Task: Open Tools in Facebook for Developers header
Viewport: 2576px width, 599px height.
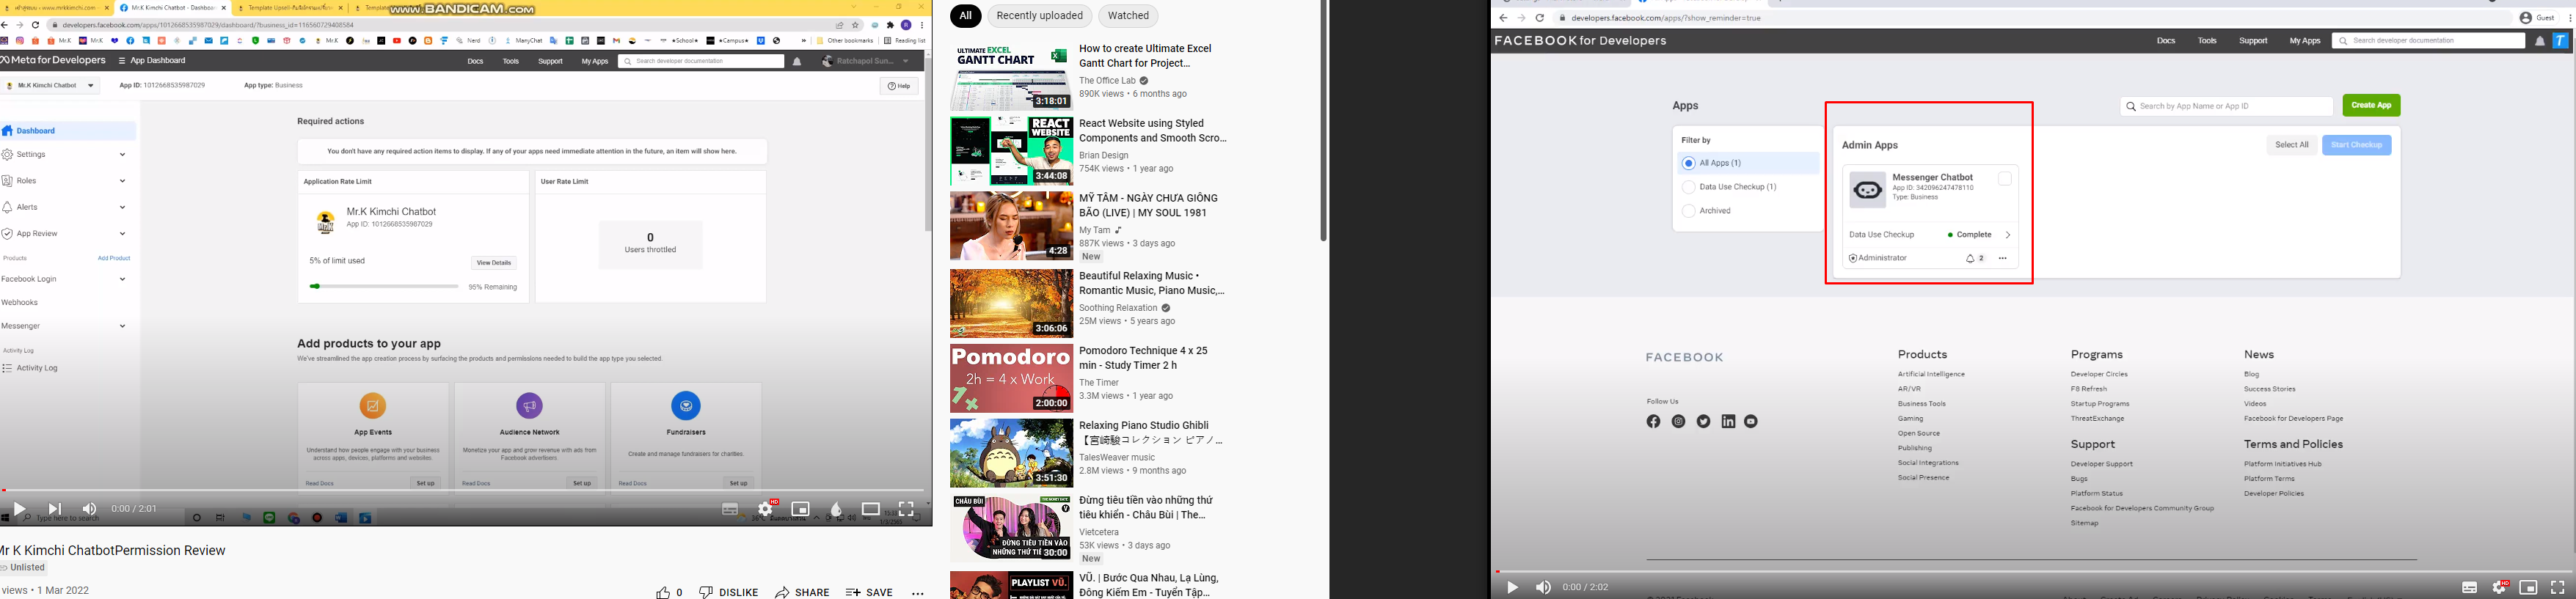Action: pos(2207,41)
